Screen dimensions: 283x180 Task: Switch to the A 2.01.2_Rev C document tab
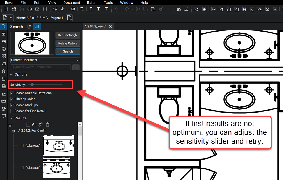click(x=95, y=26)
